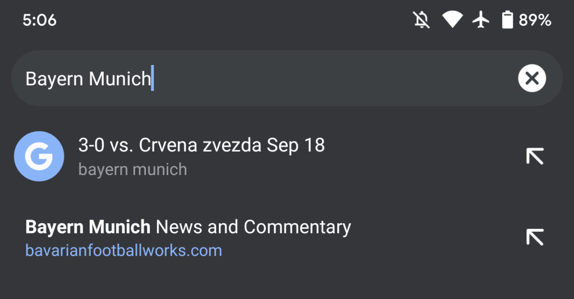Clear the search text with X button

(x=531, y=79)
